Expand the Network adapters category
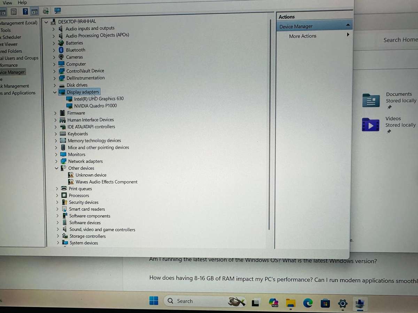This screenshot has height=313, width=418. point(56,161)
